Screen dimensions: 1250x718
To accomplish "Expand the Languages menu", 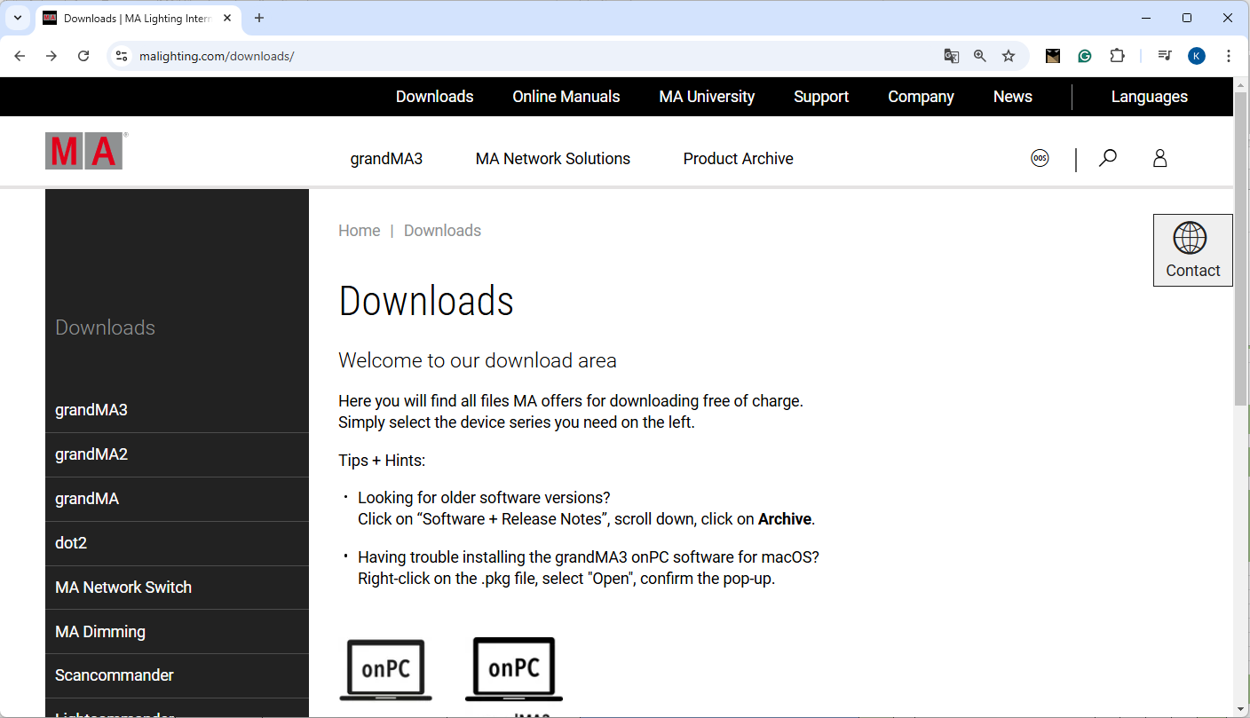I will (1149, 97).
